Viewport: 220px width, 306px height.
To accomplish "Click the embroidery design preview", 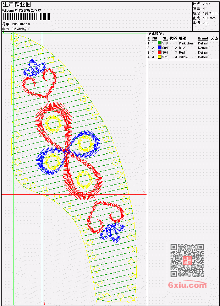I will click(x=74, y=168).
